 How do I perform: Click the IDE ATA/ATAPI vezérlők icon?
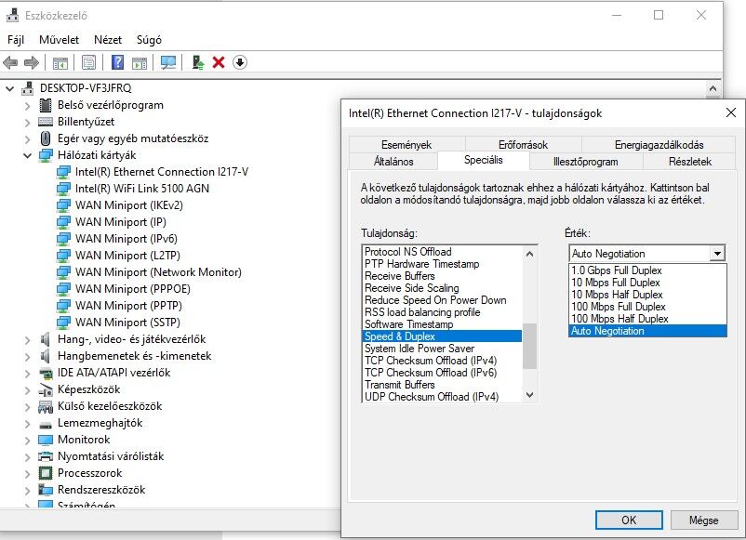46,373
